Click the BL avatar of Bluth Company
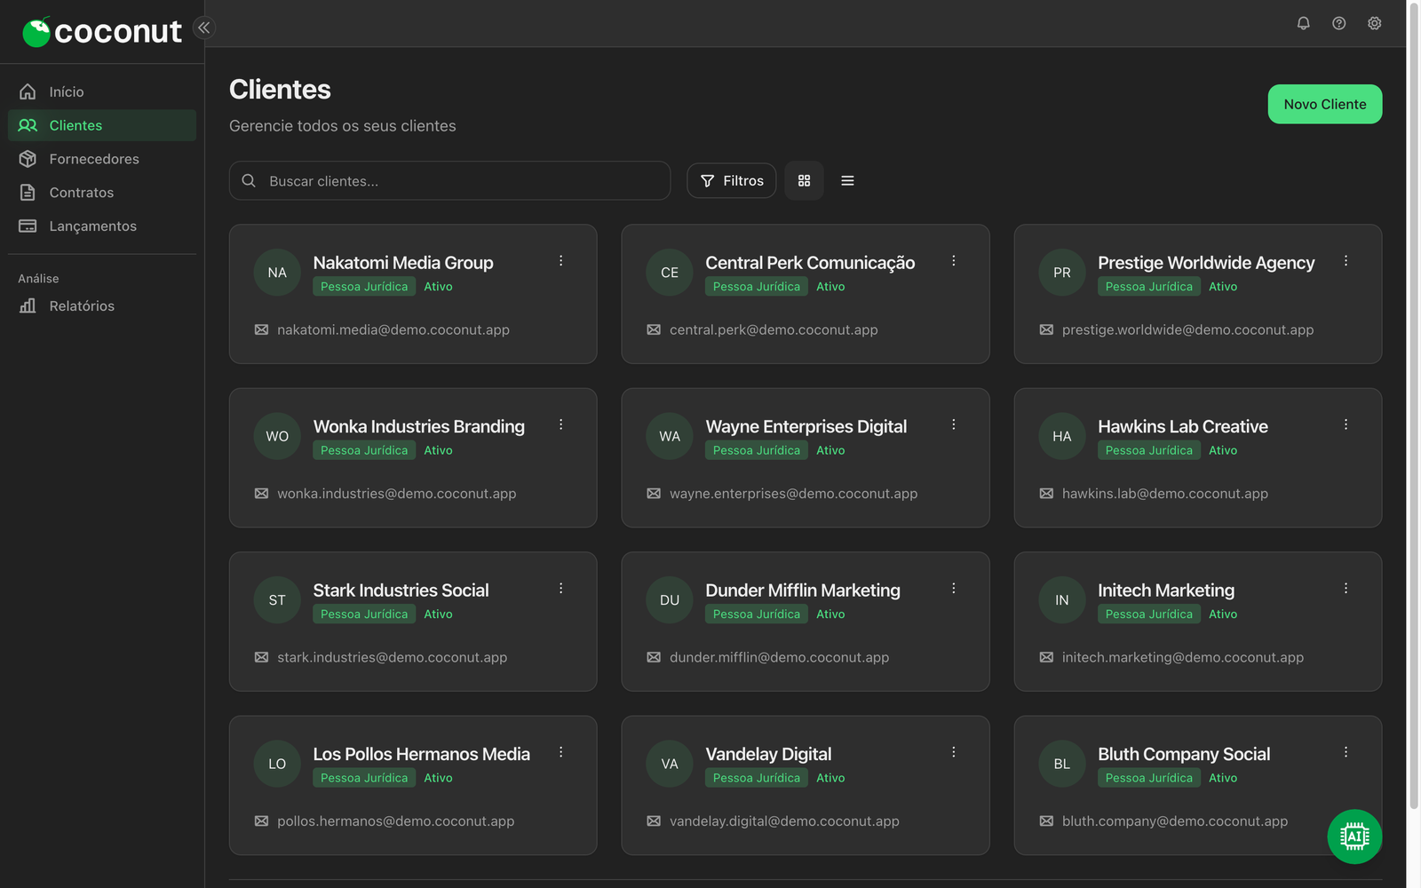This screenshot has width=1421, height=888. coord(1062,764)
